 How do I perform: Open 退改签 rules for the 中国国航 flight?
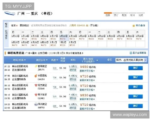[73, 79]
